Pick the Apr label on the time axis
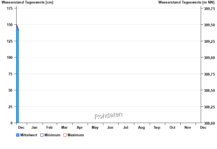The width and height of the screenshot is (217, 149). click(x=80, y=127)
